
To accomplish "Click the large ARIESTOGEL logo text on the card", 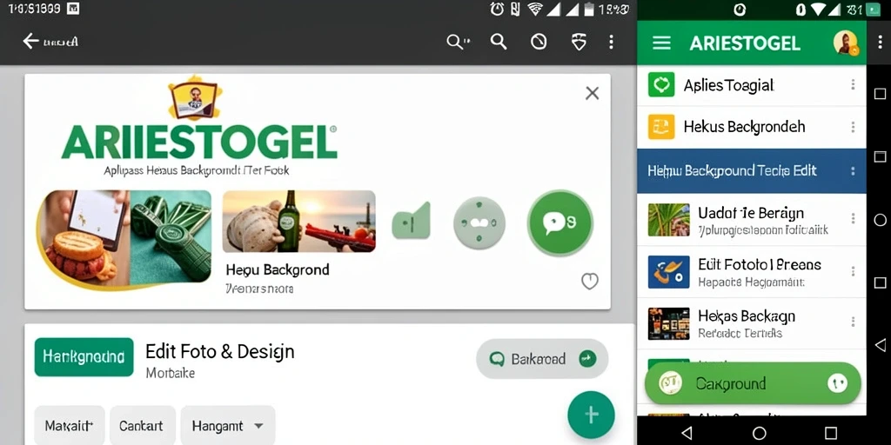I will click(199, 142).
